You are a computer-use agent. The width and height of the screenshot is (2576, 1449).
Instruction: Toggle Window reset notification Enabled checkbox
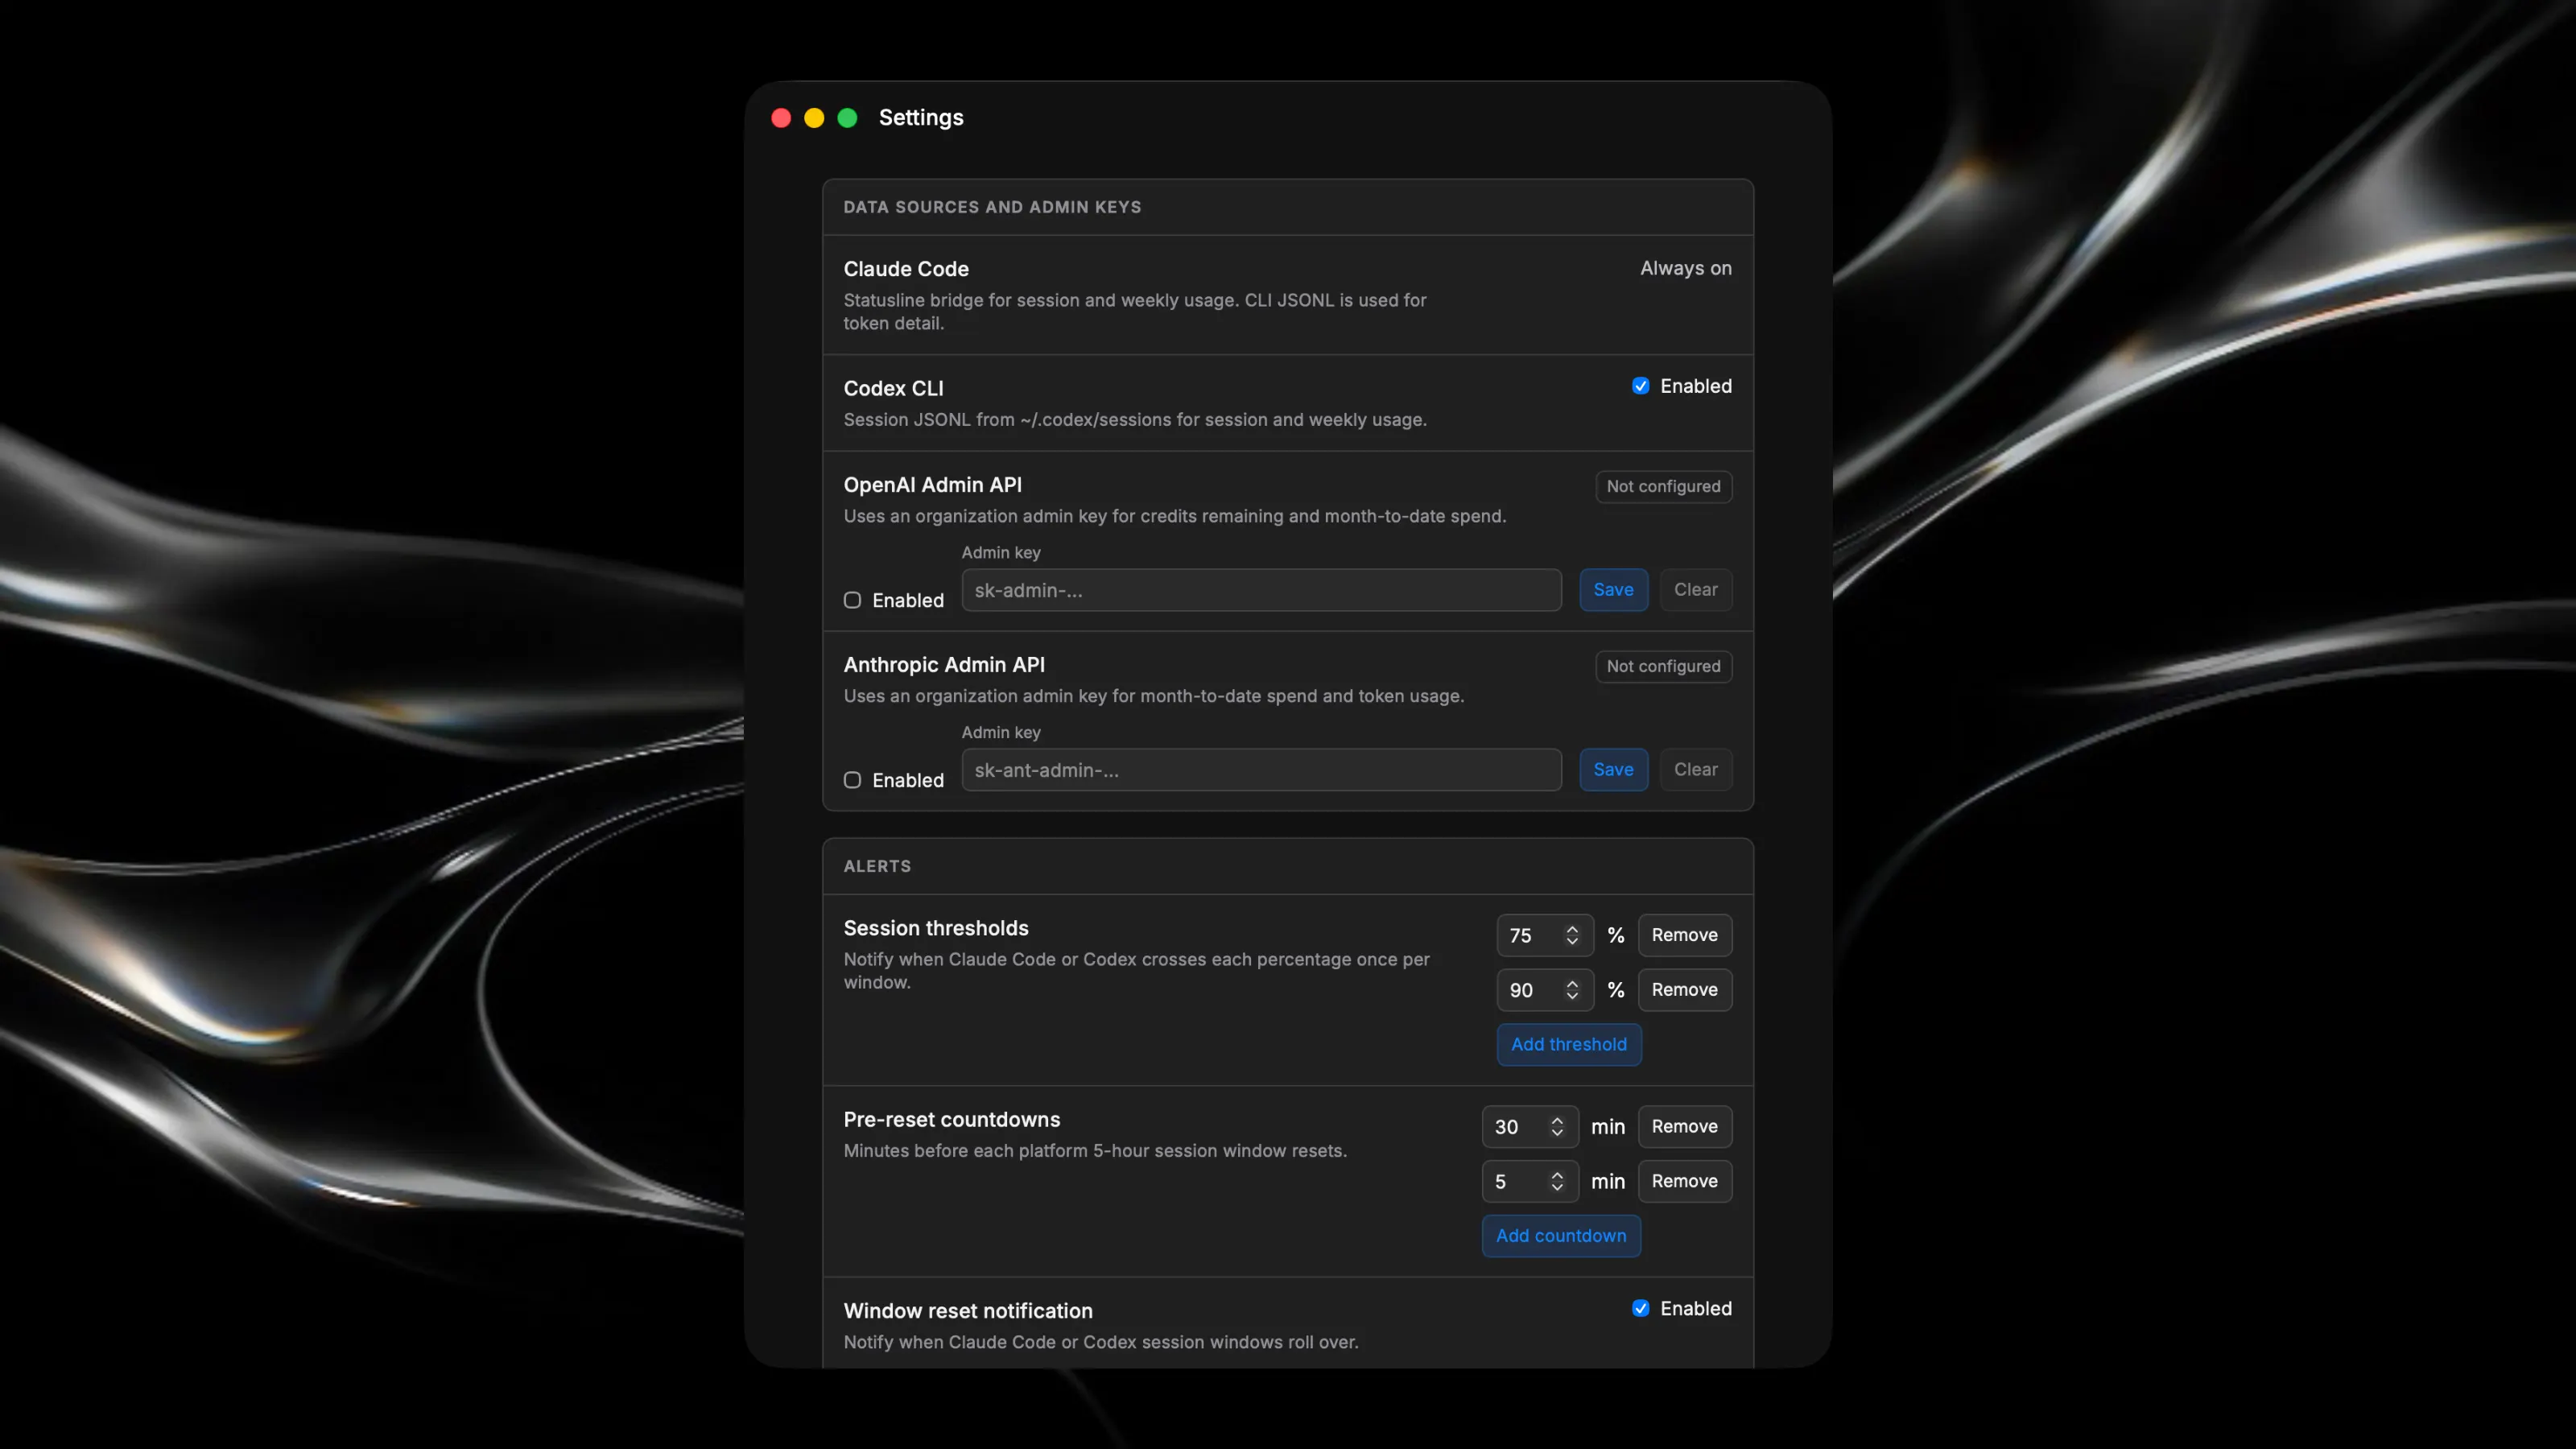[x=1640, y=1308]
